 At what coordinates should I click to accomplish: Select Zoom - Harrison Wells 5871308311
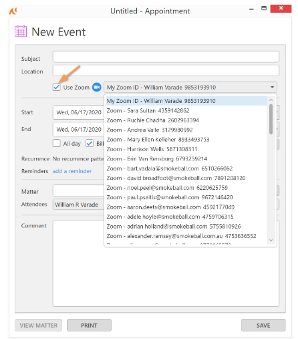[186, 149]
